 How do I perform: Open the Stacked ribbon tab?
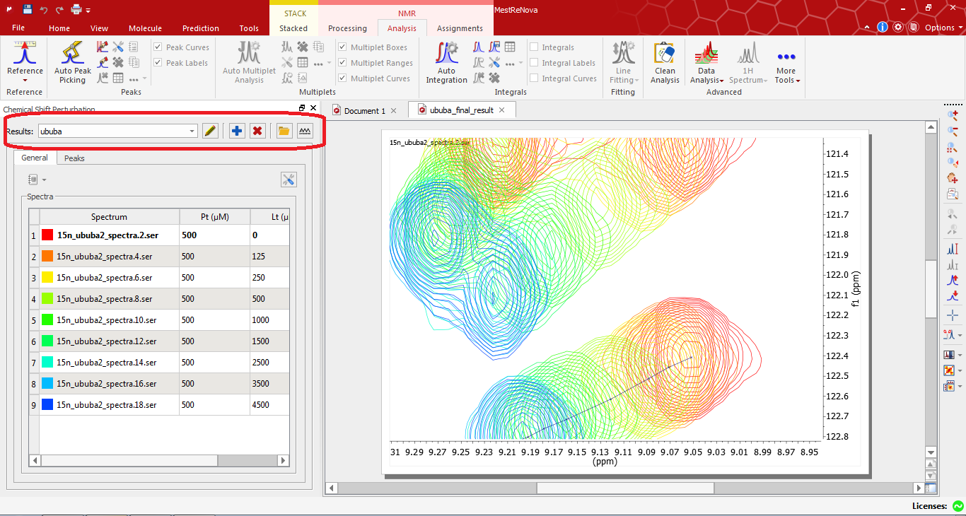pyautogui.click(x=293, y=28)
